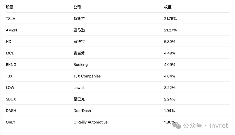This screenshot has height=135, width=235.
Task: Click the 公司 column header
Action: [x=77, y=7]
